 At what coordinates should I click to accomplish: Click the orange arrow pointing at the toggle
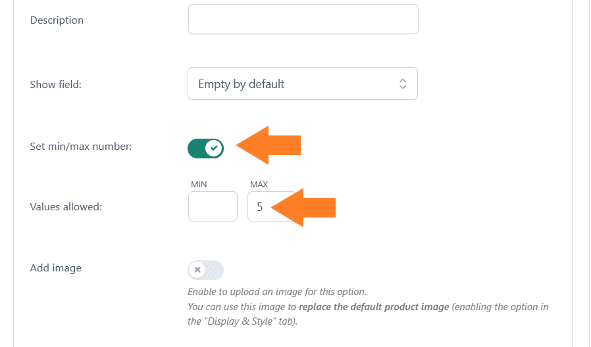pyautogui.click(x=269, y=145)
